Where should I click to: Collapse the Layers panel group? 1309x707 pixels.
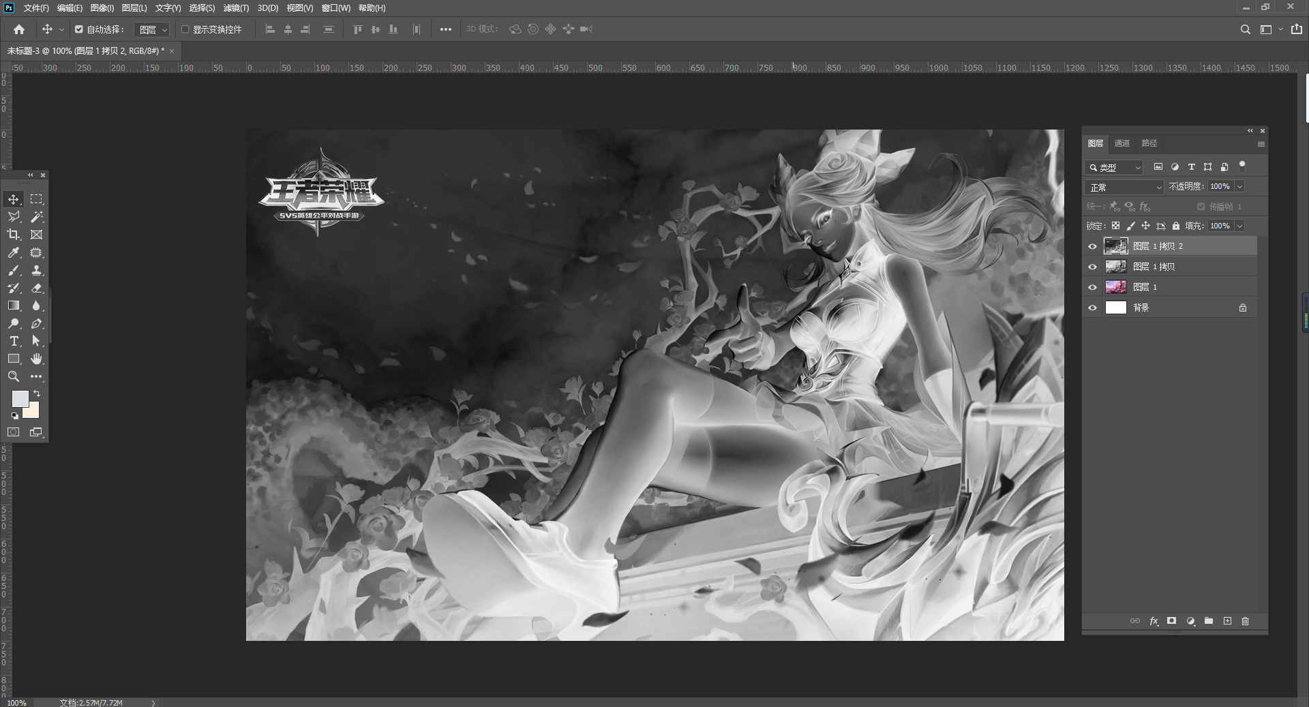click(x=1250, y=131)
